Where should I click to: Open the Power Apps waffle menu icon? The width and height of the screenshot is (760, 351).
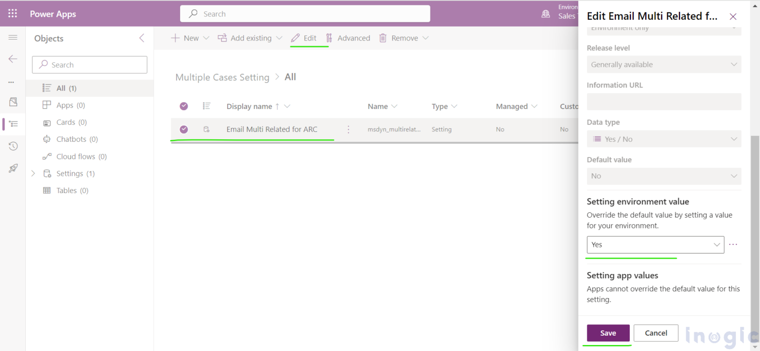(12, 13)
